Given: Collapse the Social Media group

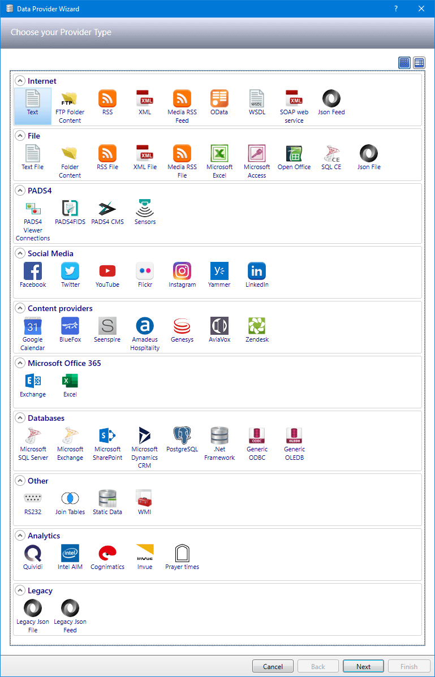Looking at the screenshot, I should [20, 253].
